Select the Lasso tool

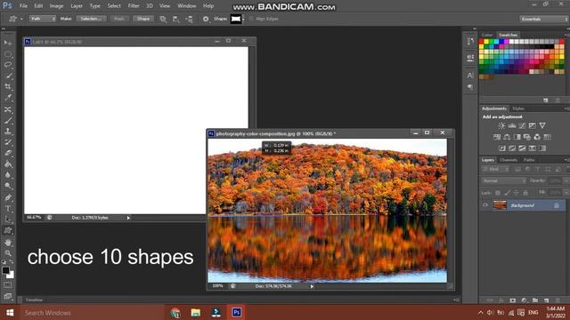tap(8, 65)
